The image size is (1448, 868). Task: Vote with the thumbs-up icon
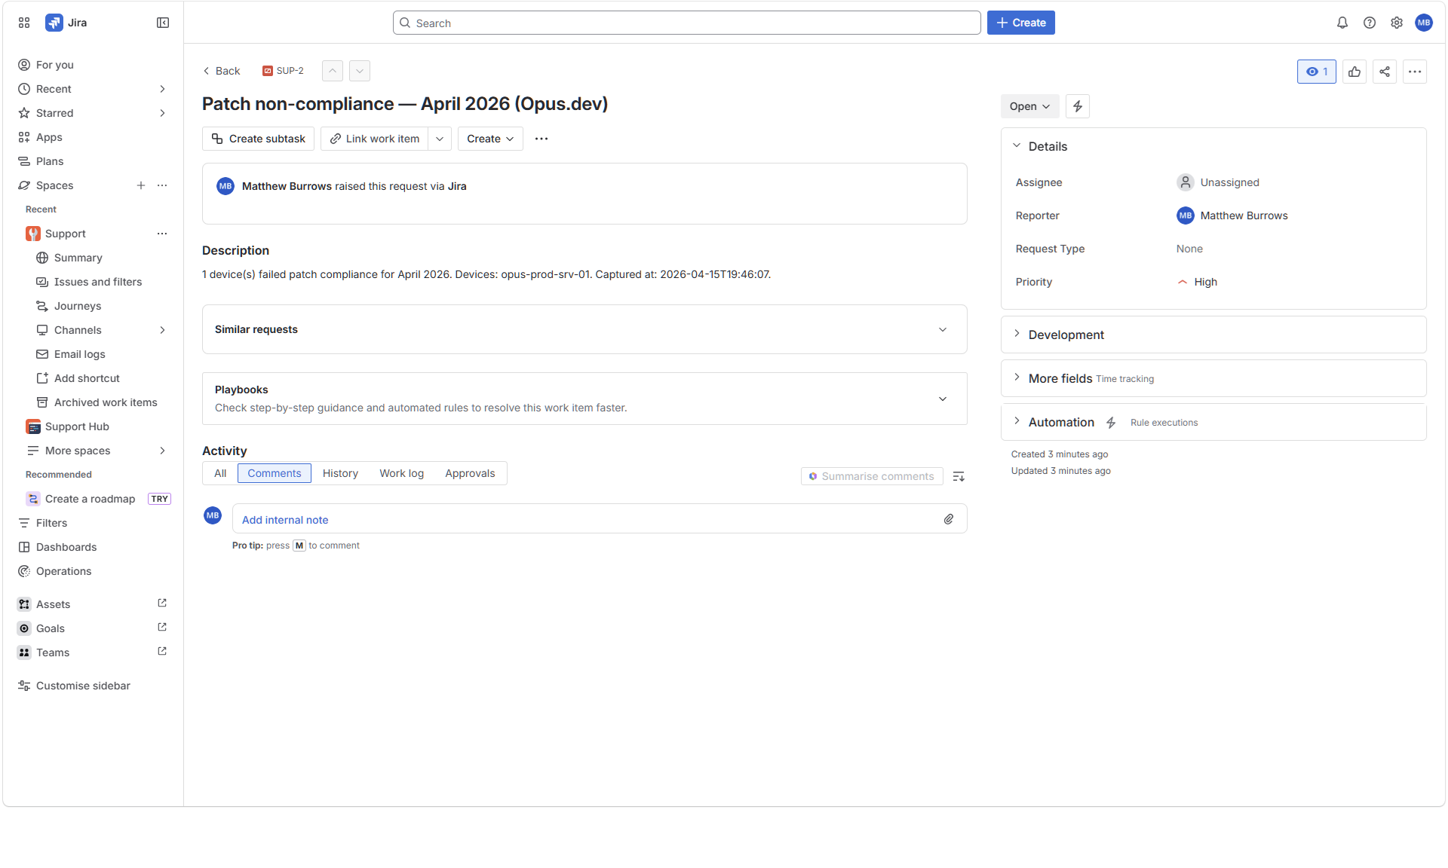(1354, 72)
